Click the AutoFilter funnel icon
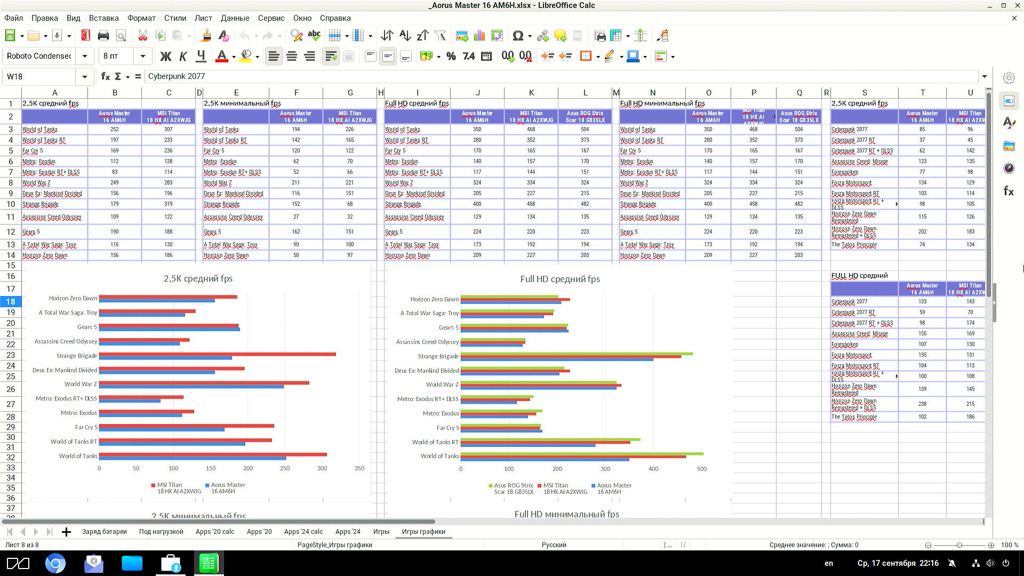 pyautogui.click(x=440, y=36)
